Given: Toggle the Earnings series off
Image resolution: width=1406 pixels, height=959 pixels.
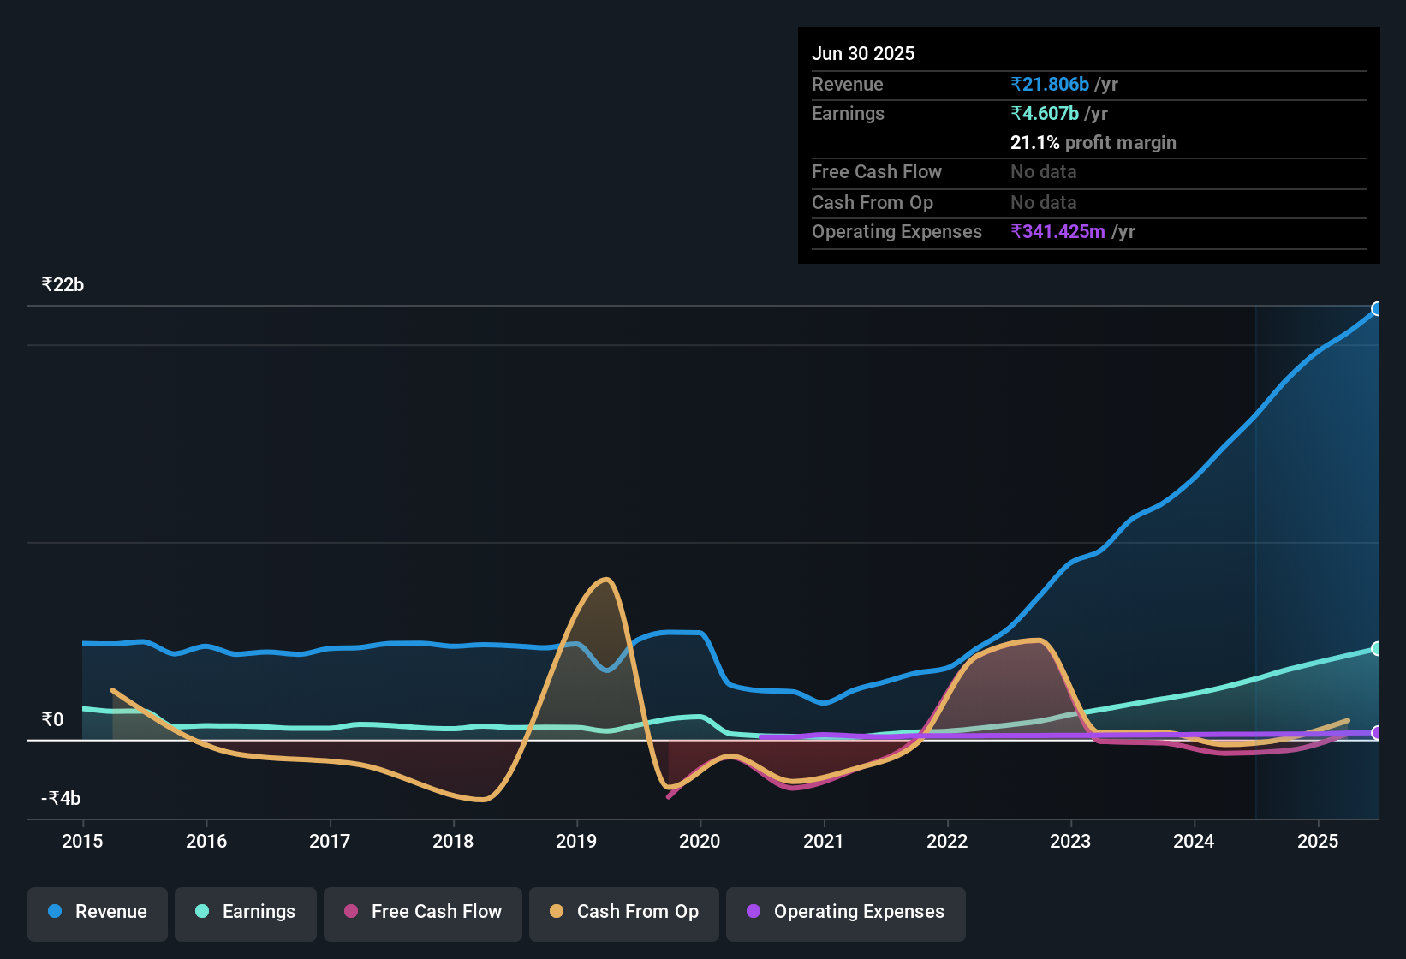Looking at the screenshot, I should [246, 912].
